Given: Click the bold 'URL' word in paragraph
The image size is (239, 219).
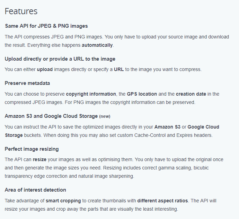Looking at the screenshot, I should click(x=119, y=70).
